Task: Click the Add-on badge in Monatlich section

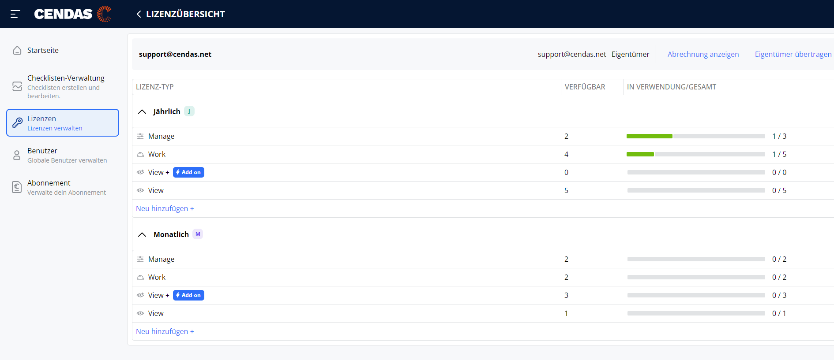Action: point(188,295)
